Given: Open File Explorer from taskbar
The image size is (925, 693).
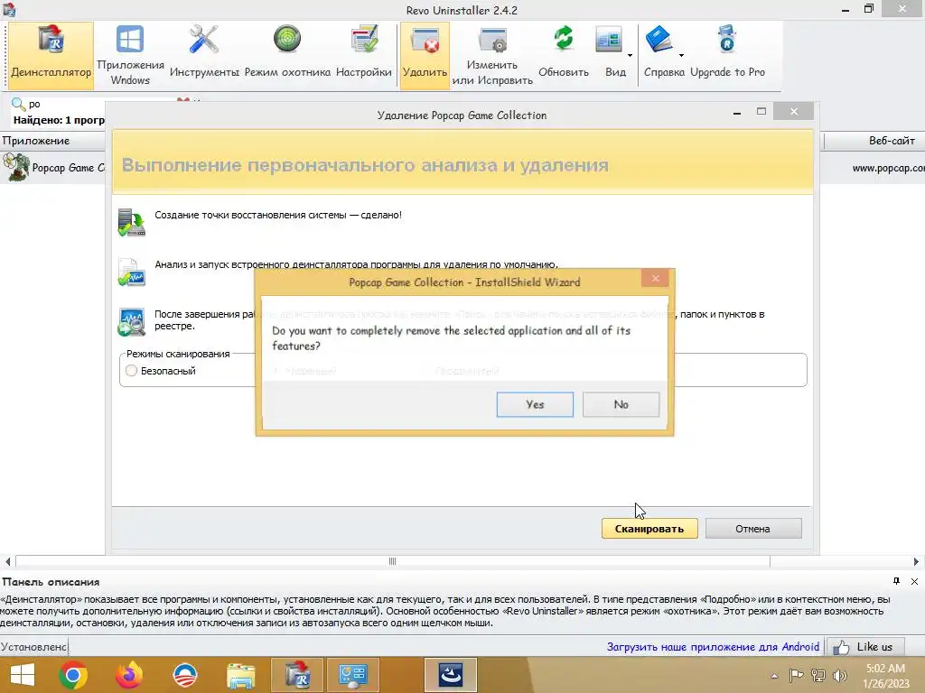Looking at the screenshot, I should pyautogui.click(x=241, y=675).
